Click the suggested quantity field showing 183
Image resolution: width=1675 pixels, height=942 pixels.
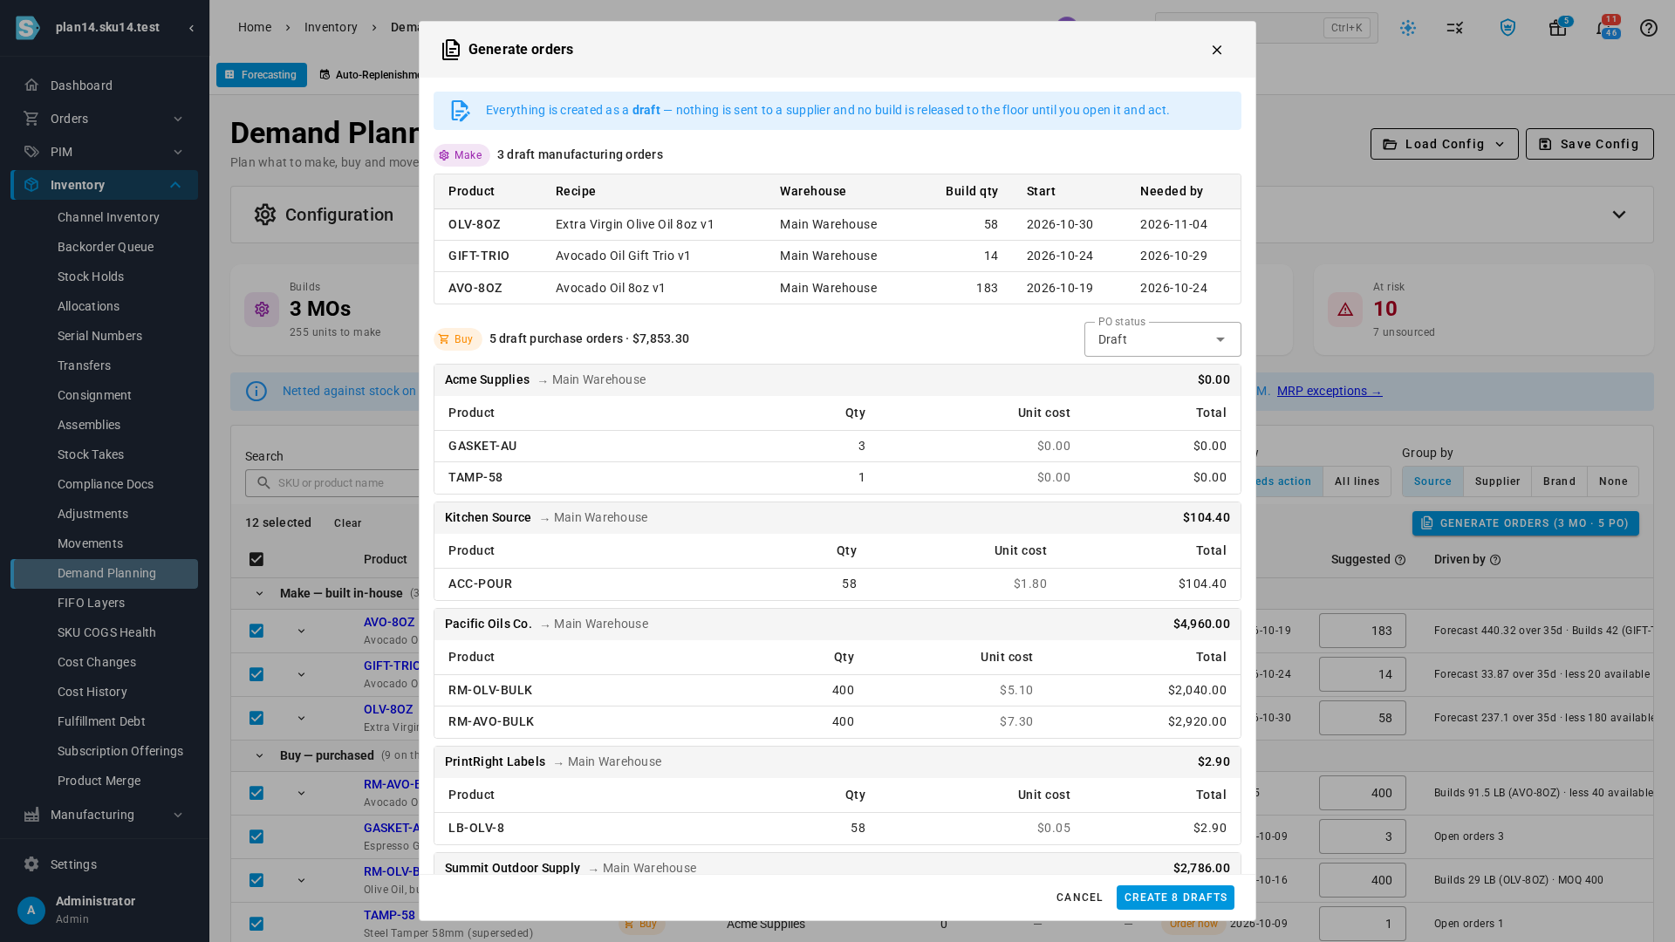tap(1363, 631)
